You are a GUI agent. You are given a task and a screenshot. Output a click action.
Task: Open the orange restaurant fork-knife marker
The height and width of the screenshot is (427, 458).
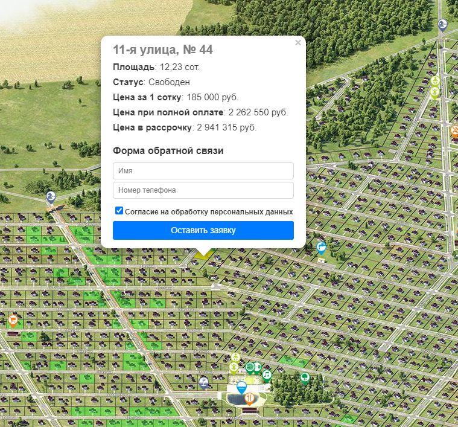(249, 399)
